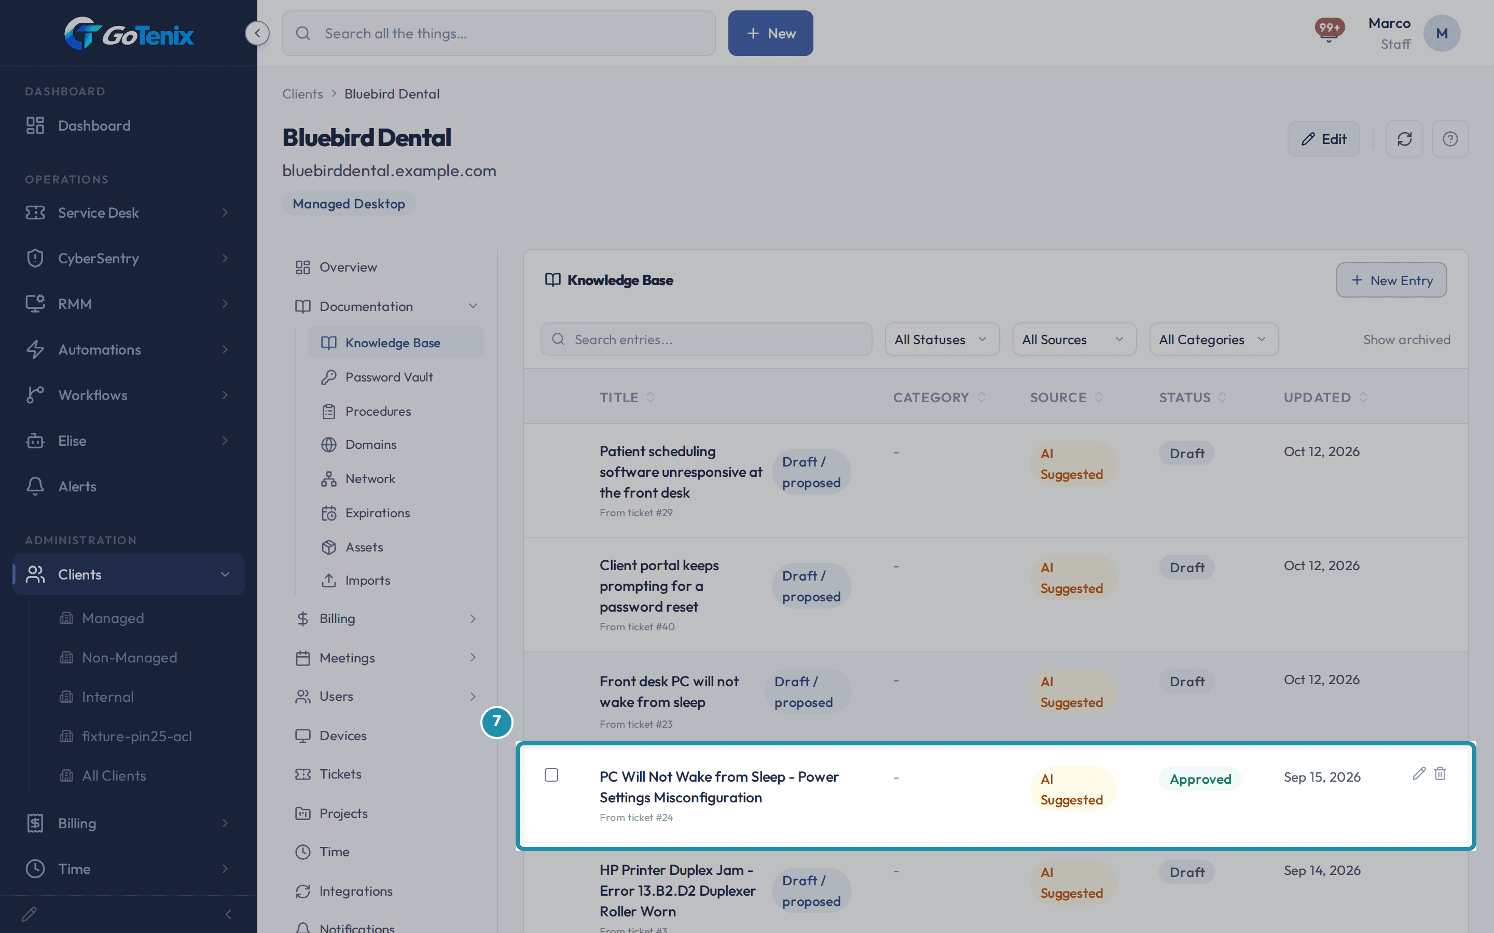Click the sidebar bottom collapse chevron
This screenshot has width=1494, height=933.
(228, 914)
